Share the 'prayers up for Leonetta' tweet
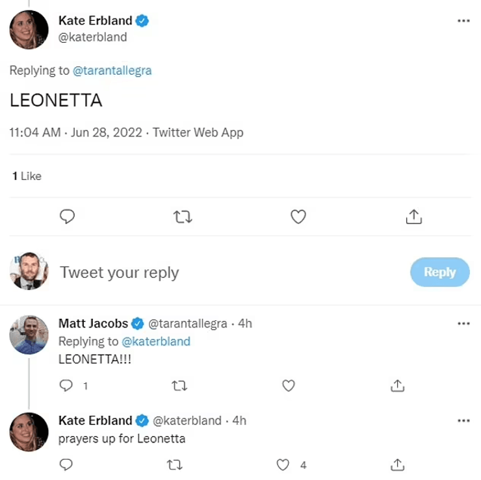This screenshot has width=481, height=480. (x=397, y=464)
